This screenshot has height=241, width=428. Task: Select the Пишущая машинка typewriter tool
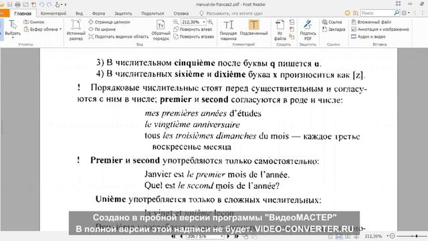tap(228, 30)
